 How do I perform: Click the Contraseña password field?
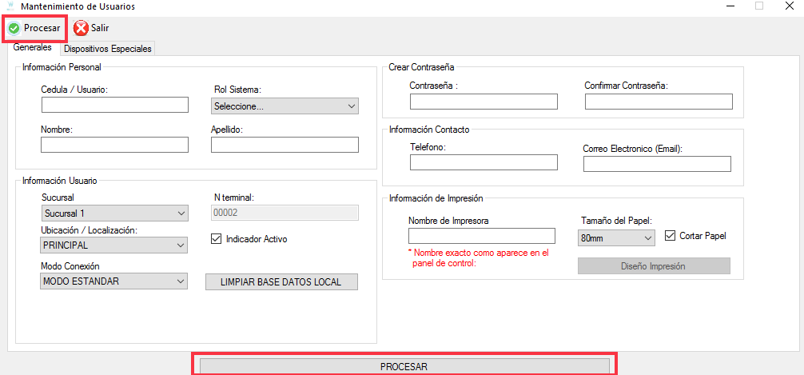pos(483,101)
